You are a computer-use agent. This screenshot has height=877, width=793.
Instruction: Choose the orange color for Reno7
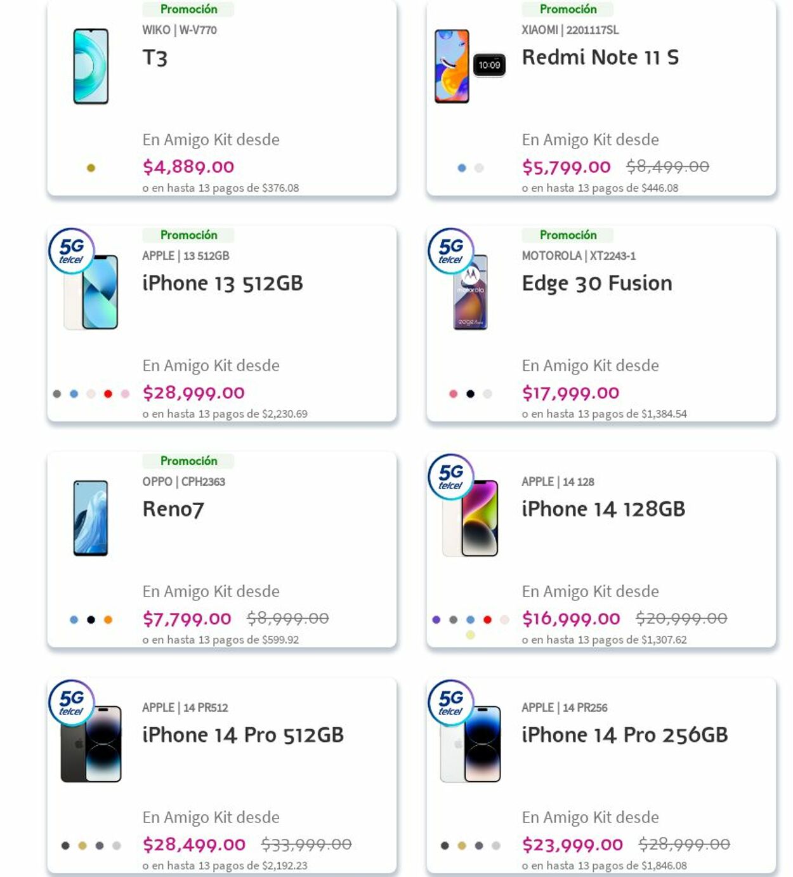[x=108, y=620]
